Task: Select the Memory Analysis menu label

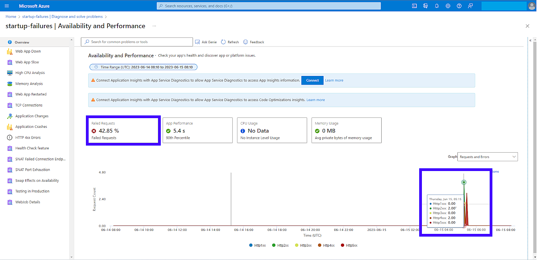Action: pyautogui.click(x=29, y=84)
